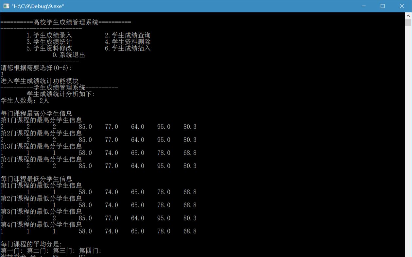Click the scrollbar up arrow

pos(408,15)
